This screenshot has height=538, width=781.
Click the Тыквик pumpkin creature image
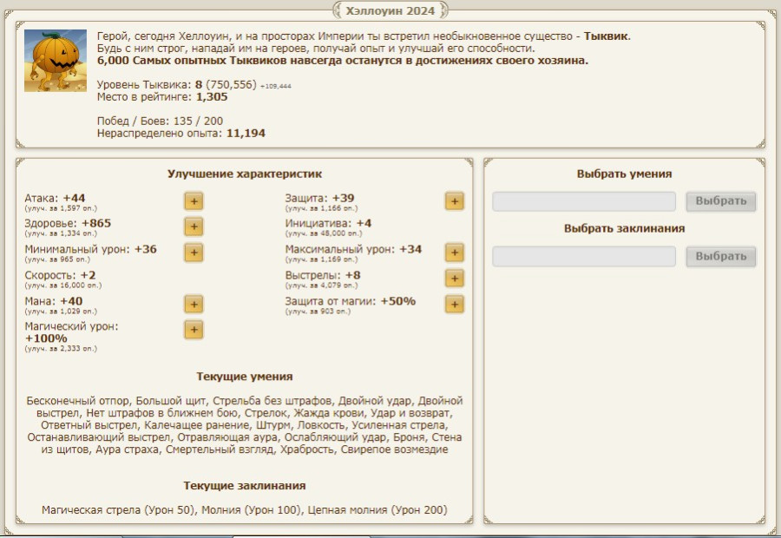pos(55,62)
